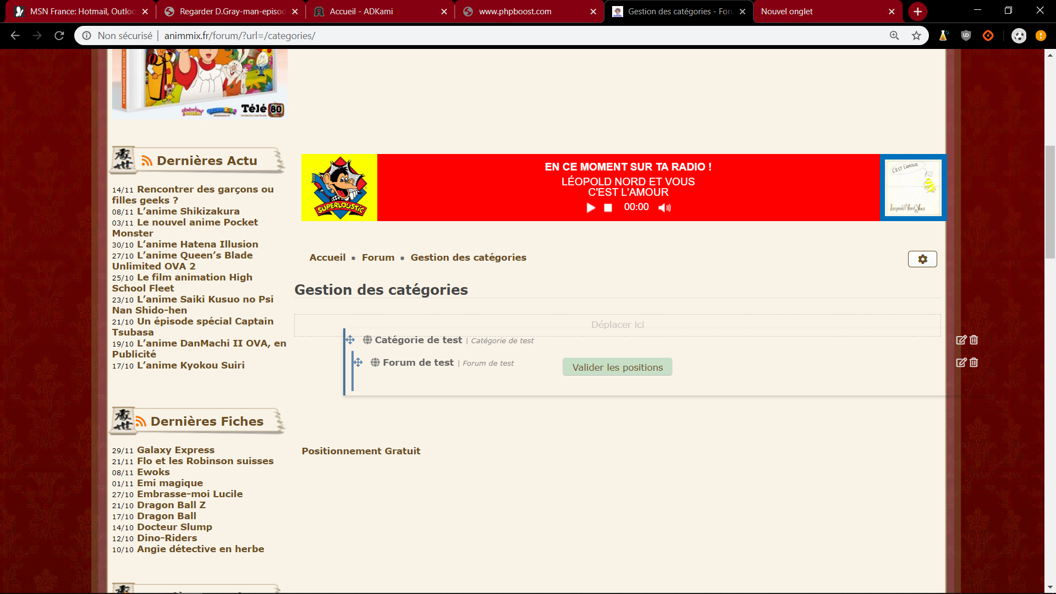Navigate to the Forum breadcrumb link

[x=378, y=257]
